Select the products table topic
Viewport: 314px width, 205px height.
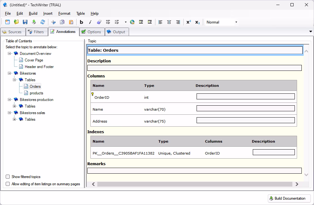pos(36,93)
